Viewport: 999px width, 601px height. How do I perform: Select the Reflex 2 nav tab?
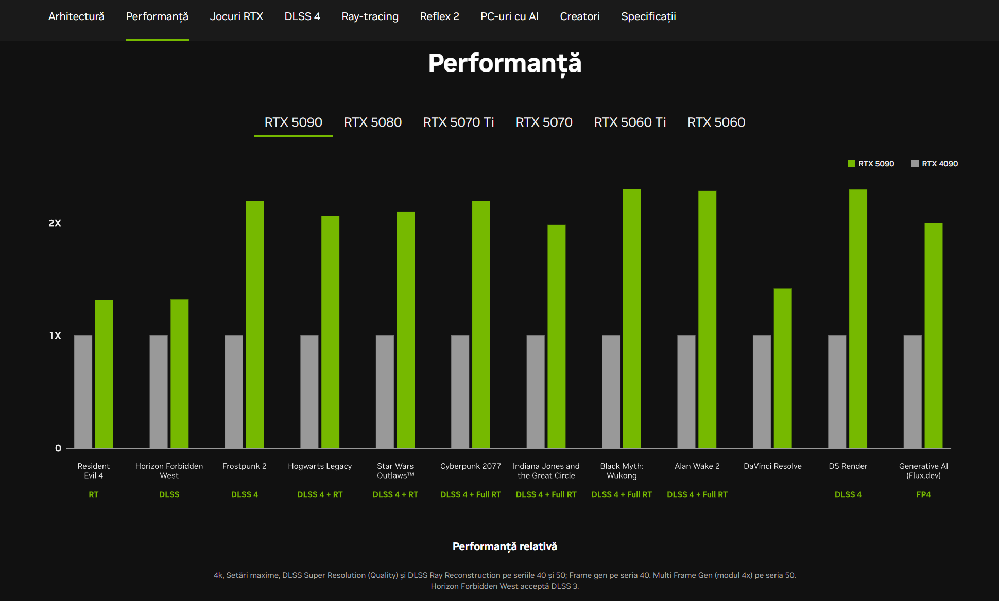click(x=439, y=16)
